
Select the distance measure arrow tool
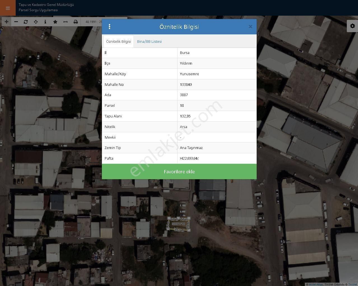click(65, 22)
